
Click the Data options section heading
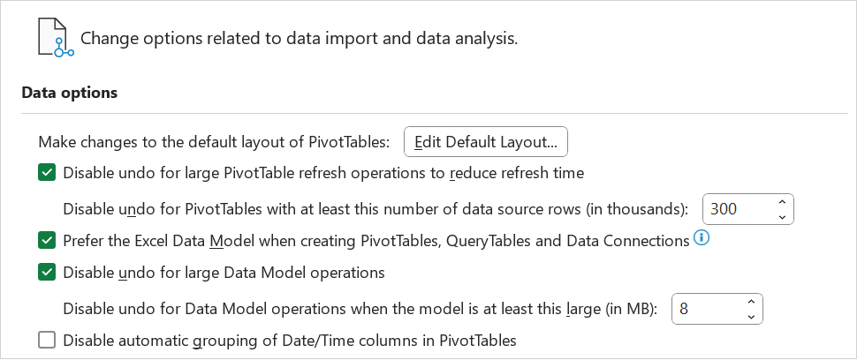(x=70, y=93)
